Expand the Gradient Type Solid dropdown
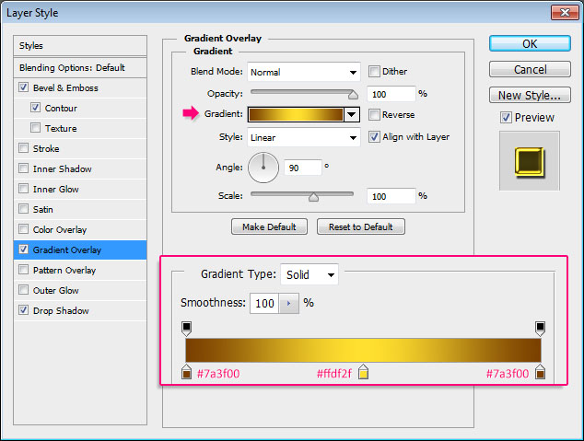584x441 pixels. coord(310,274)
